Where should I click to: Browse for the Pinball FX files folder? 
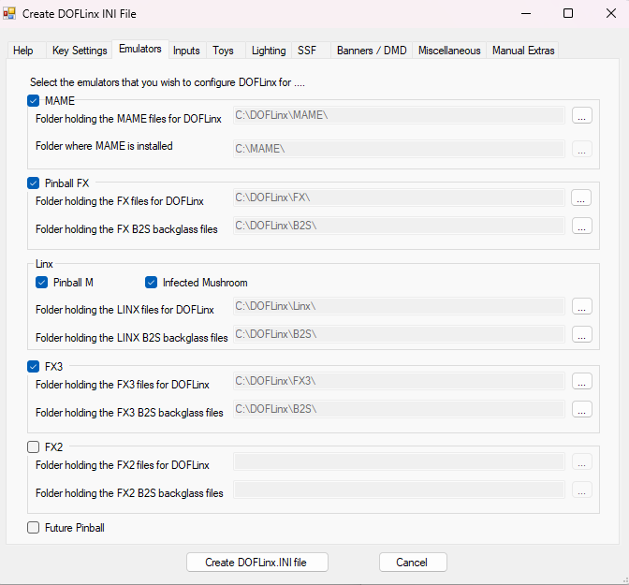click(x=581, y=197)
